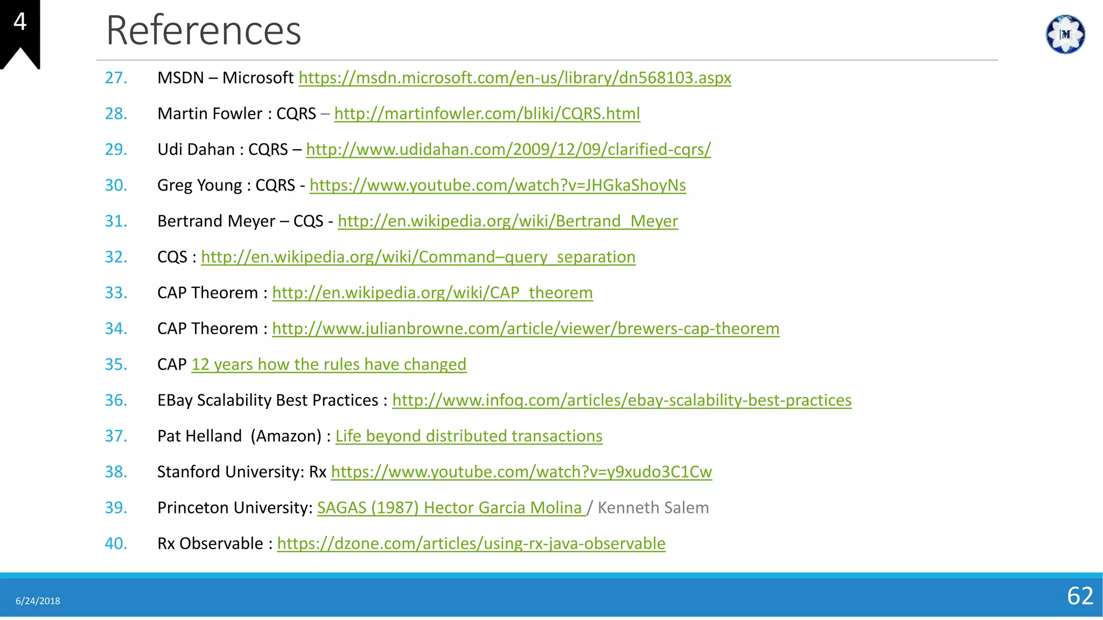Click slide number 62 in footer
1103x620 pixels.
point(1080,596)
